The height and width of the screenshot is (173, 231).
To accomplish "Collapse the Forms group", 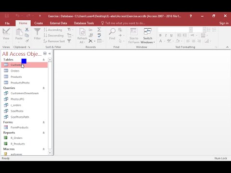I will 43,123.
